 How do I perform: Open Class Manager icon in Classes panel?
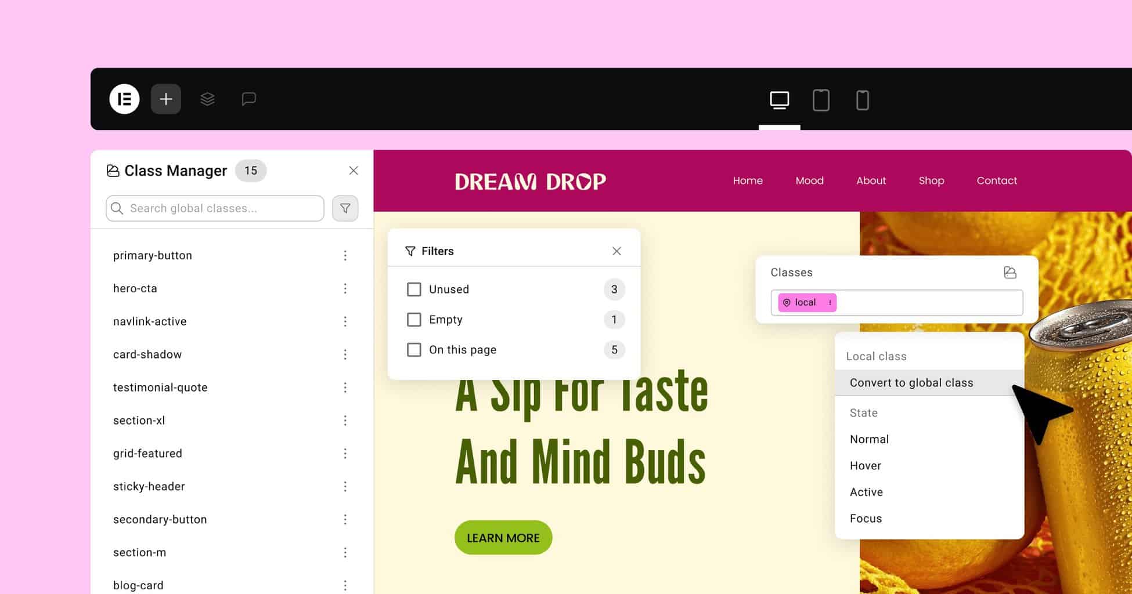click(1010, 273)
